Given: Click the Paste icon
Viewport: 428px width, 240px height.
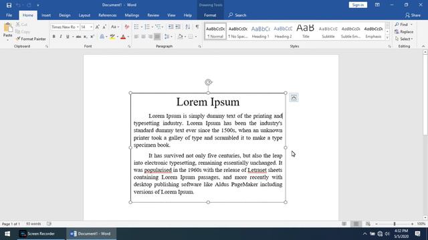Looking at the screenshot, I should 7,27.
